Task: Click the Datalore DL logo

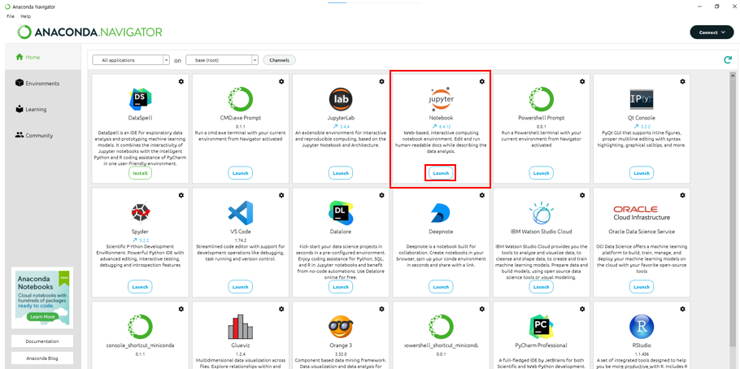Action: pyautogui.click(x=341, y=212)
